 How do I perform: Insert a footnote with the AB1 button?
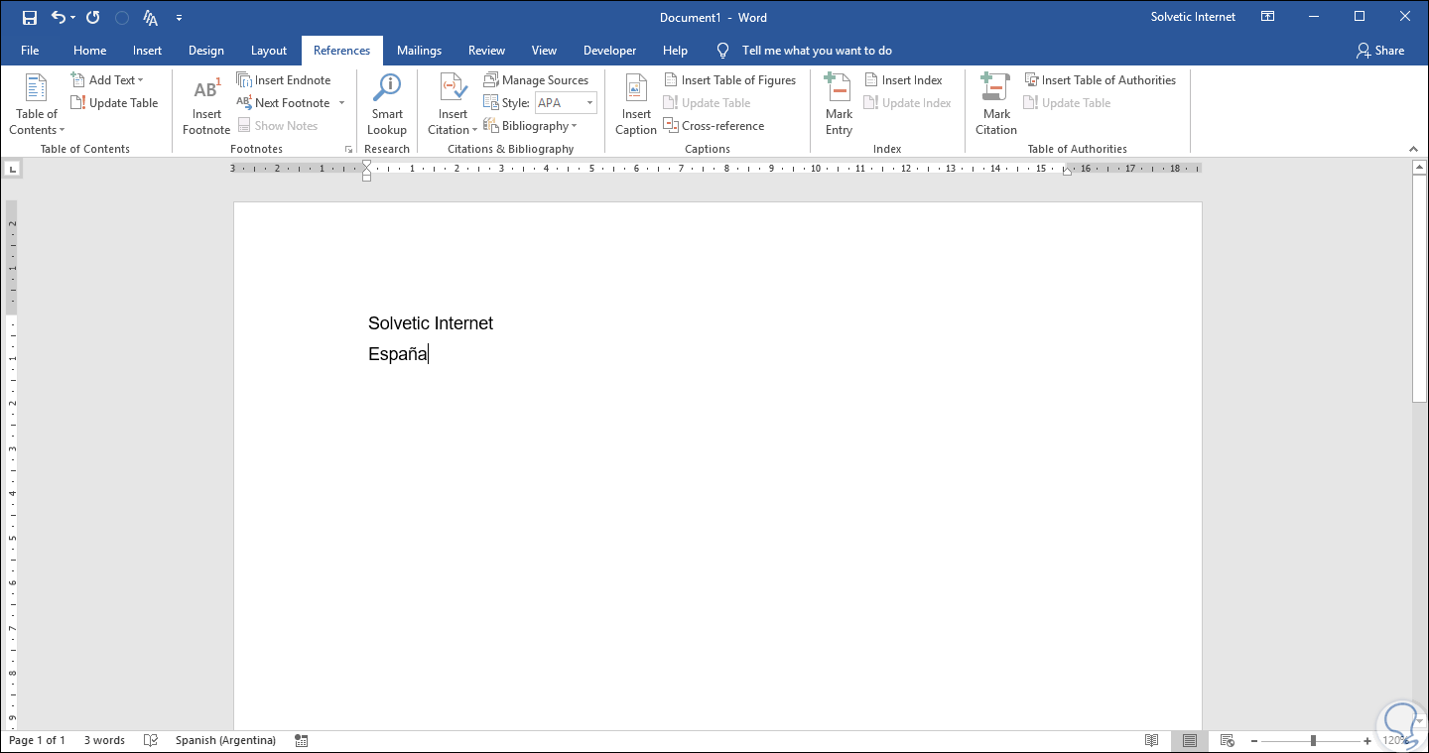pyautogui.click(x=206, y=104)
